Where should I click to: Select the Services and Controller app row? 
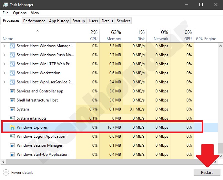click(109, 91)
